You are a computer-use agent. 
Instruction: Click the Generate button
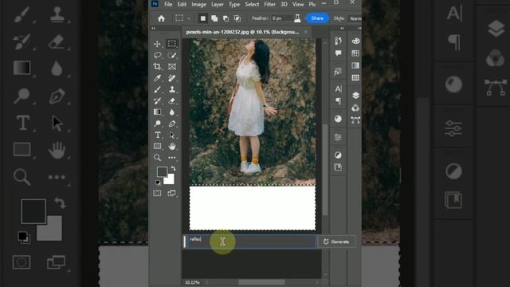point(336,242)
